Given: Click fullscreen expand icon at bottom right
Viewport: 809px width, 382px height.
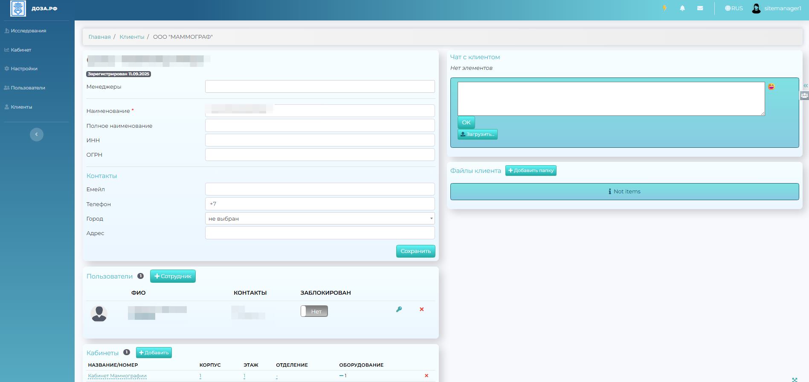Looking at the screenshot, I should coord(795,379).
